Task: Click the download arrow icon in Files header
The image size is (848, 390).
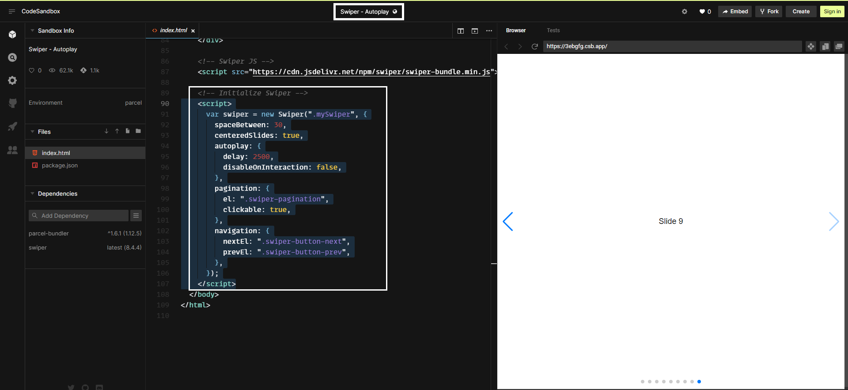Action: (x=106, y=131)
